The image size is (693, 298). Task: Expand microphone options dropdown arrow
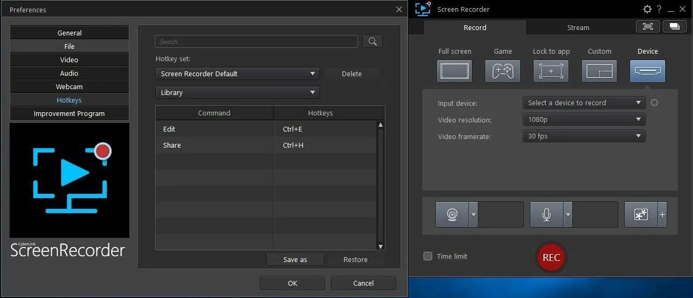click(568, 215)
